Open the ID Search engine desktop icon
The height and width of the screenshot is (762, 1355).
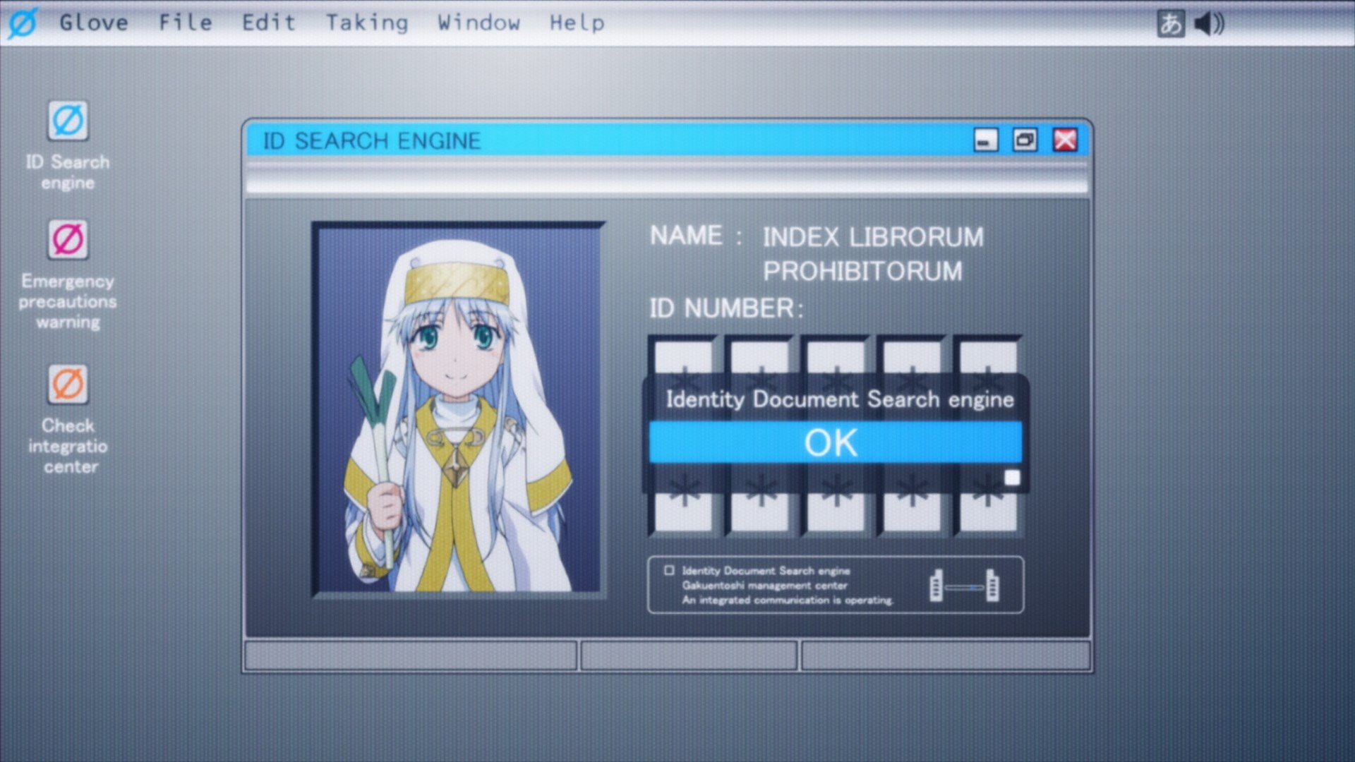(68, 121)
